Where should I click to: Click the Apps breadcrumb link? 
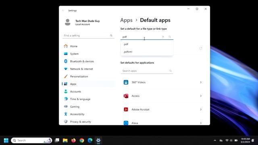[126, 20]
